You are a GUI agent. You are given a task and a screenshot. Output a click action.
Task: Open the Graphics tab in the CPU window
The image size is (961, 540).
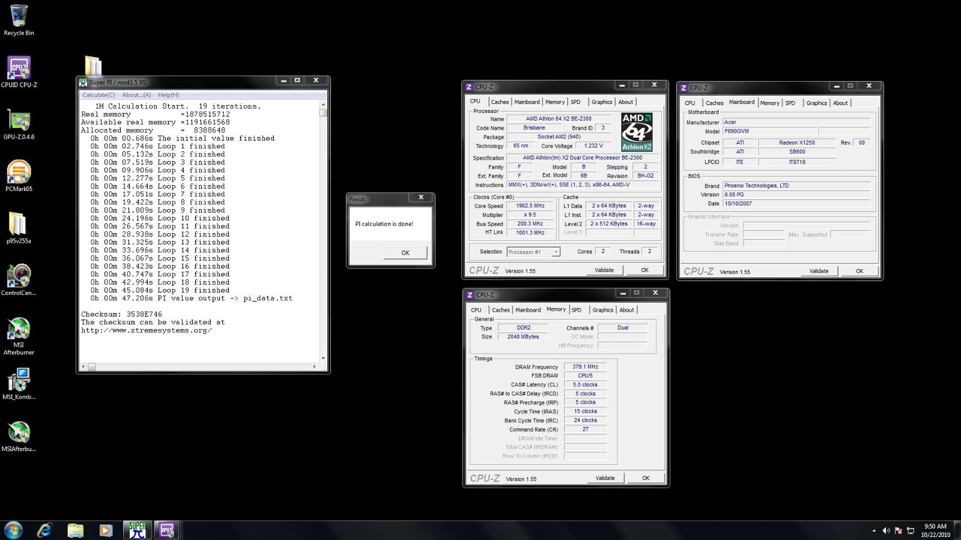pyautogui.click(x=602, y=102)
